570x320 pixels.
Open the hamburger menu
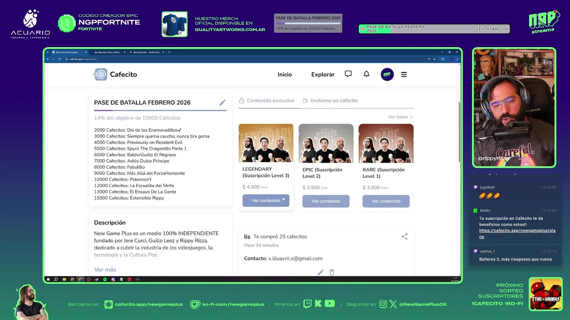click(404, 74)
